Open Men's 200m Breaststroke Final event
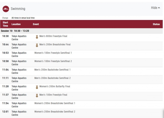 [x=55, y=44]
